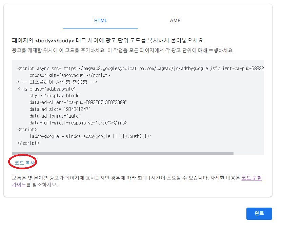Click the 코드 복사 copy code link
The height and width of the screenshot is (231, 283).
tap(24, 163)
